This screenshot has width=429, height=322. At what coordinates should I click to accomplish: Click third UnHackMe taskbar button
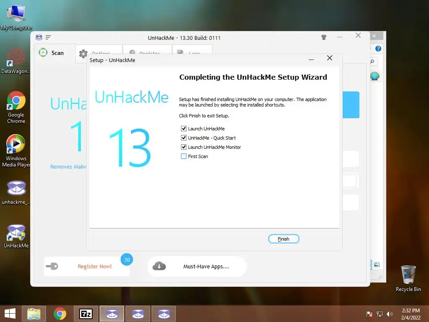tap(164, 314)
